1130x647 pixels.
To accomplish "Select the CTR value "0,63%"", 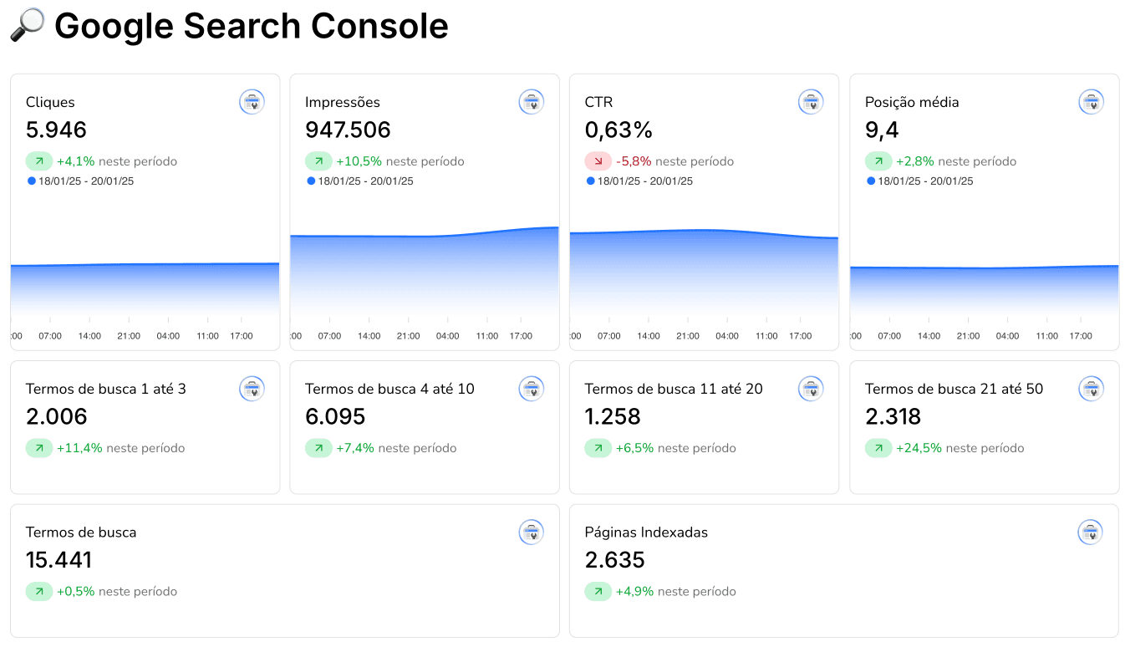I will 618,130.
